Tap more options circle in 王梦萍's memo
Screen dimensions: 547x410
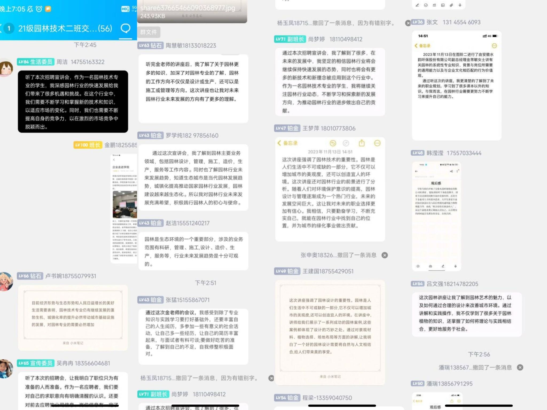[x=377, y=143]
